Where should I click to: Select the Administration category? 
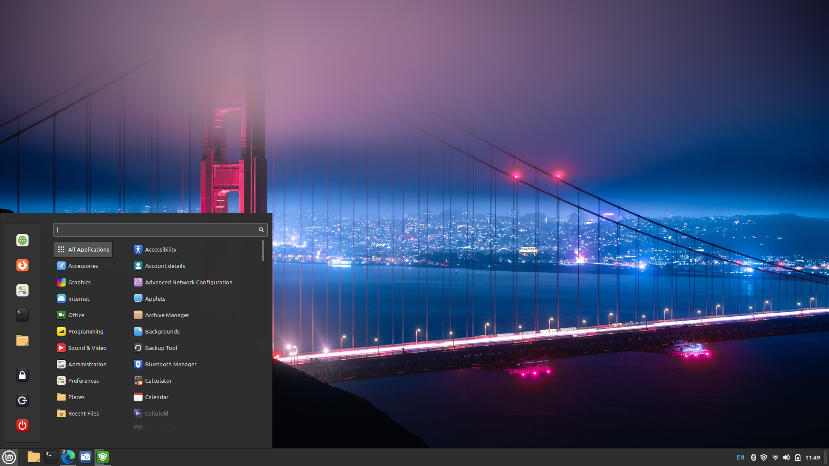pos(87,364)
